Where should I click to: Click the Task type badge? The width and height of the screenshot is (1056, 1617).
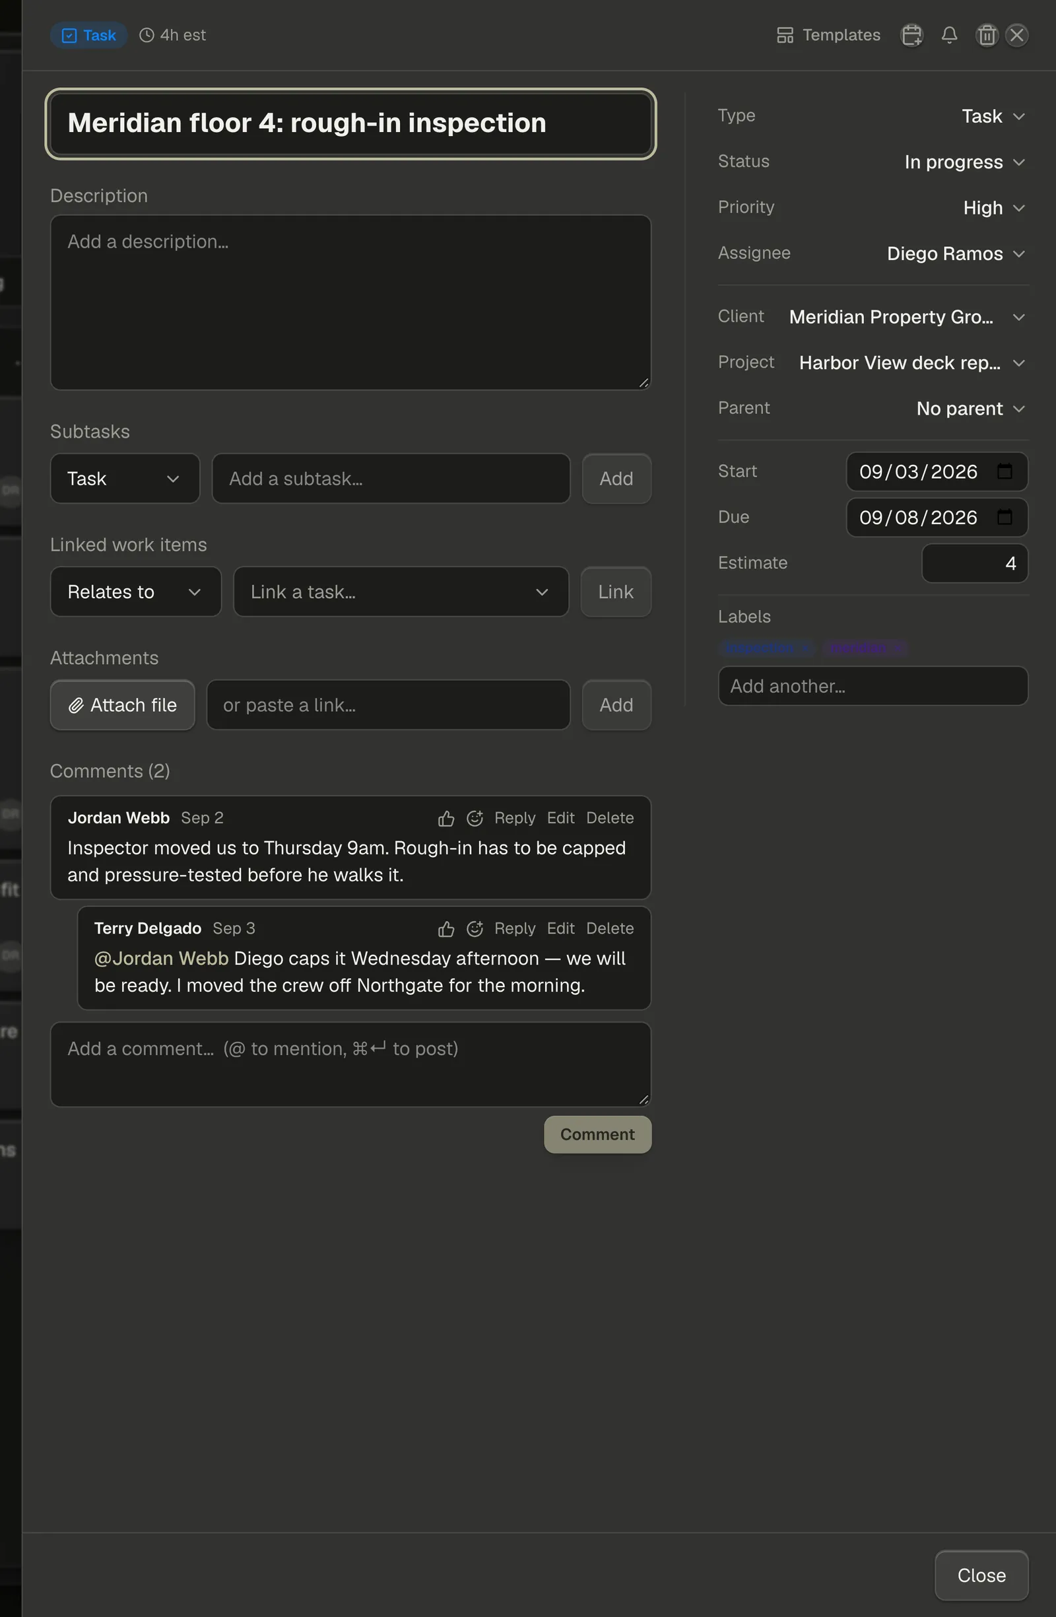89,34
